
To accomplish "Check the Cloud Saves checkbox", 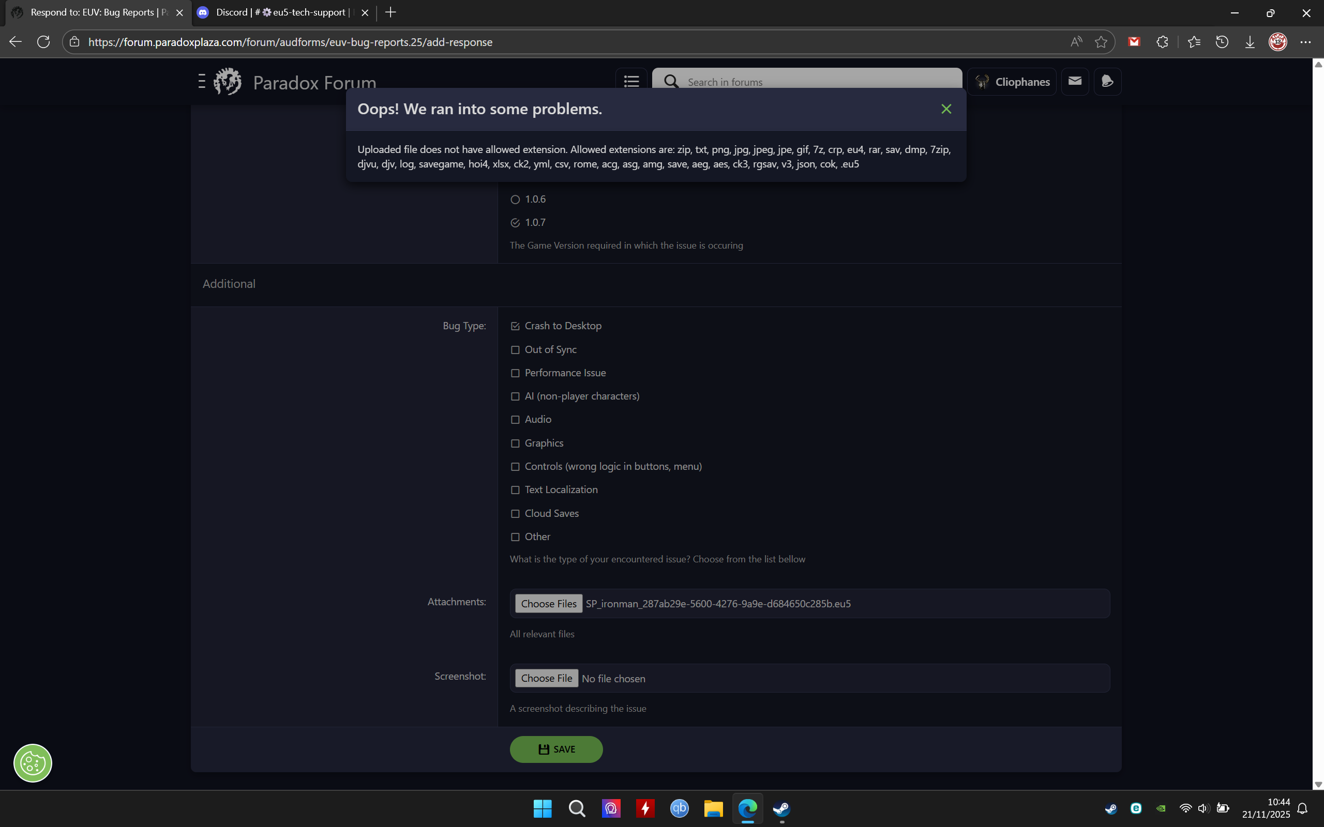I will pyautogui.click(x=515, y=514).
